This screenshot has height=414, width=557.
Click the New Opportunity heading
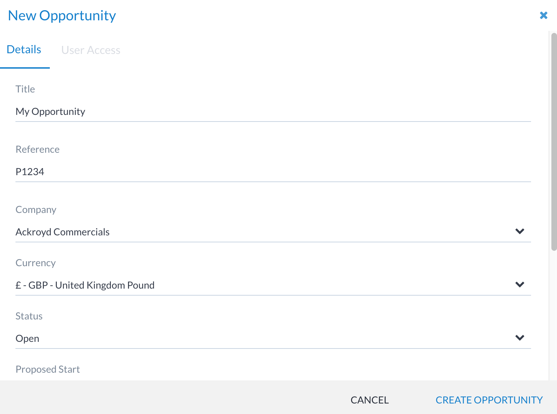[62, 16]
